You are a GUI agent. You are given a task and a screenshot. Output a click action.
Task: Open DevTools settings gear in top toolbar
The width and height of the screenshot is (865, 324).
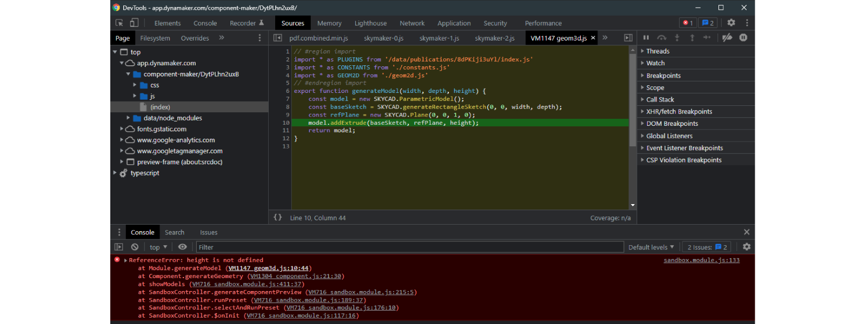click(731, 23)
